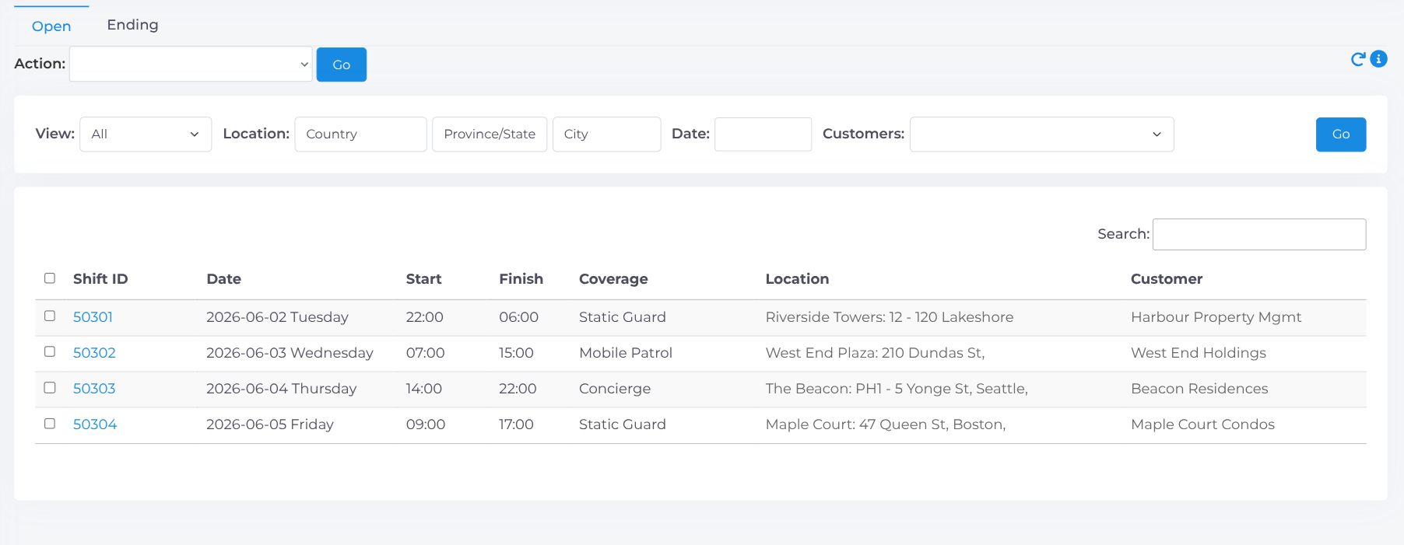This screenshot has height=545, width=1404.
Task: Switch to the Open tab
Action: point(51,26)
